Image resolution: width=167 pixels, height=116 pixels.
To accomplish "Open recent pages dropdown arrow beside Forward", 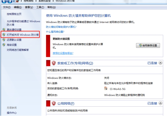I will point(14,1).
